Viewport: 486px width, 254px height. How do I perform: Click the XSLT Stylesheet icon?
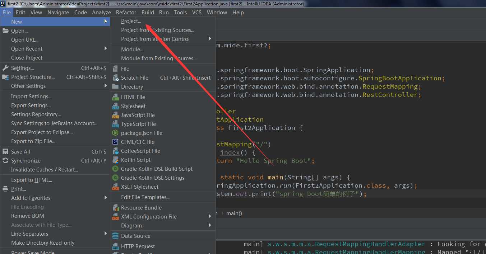click(115, 187)
